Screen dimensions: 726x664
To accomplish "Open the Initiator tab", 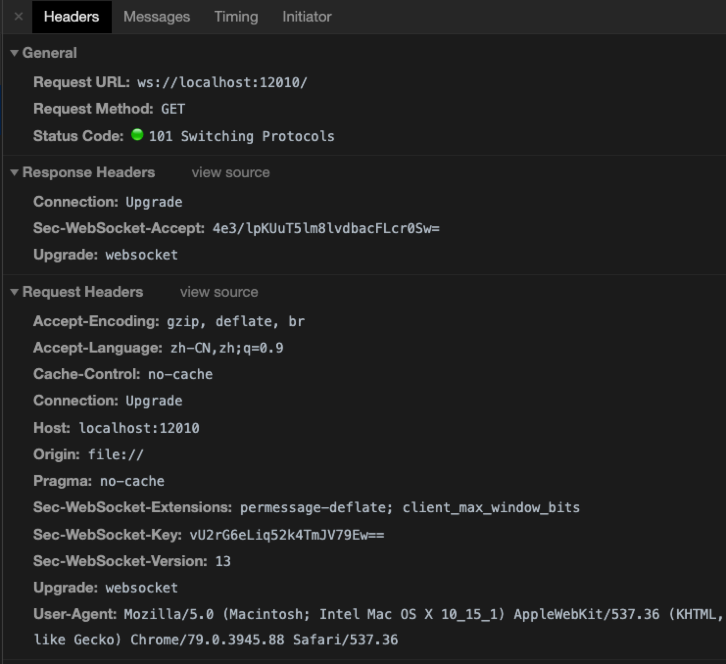I will [307, 17].
